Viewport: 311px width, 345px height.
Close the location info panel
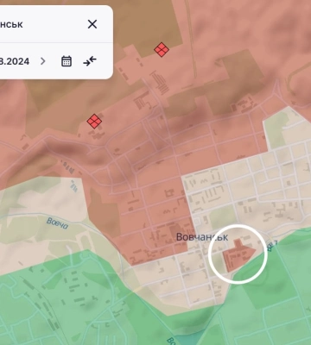pyautogui.click(x=92, y=24)
